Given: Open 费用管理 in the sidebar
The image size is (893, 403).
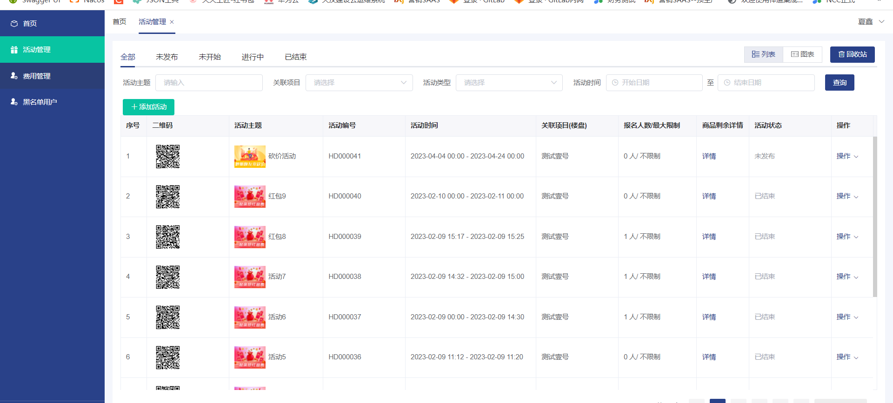Looking at the screenshot, I should (52, 76).
